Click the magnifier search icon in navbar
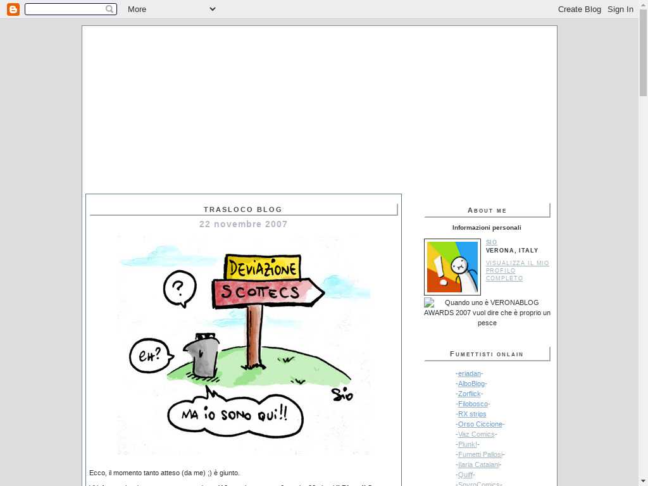The height and width of the screenshot is (486, 648). point(109,9)
